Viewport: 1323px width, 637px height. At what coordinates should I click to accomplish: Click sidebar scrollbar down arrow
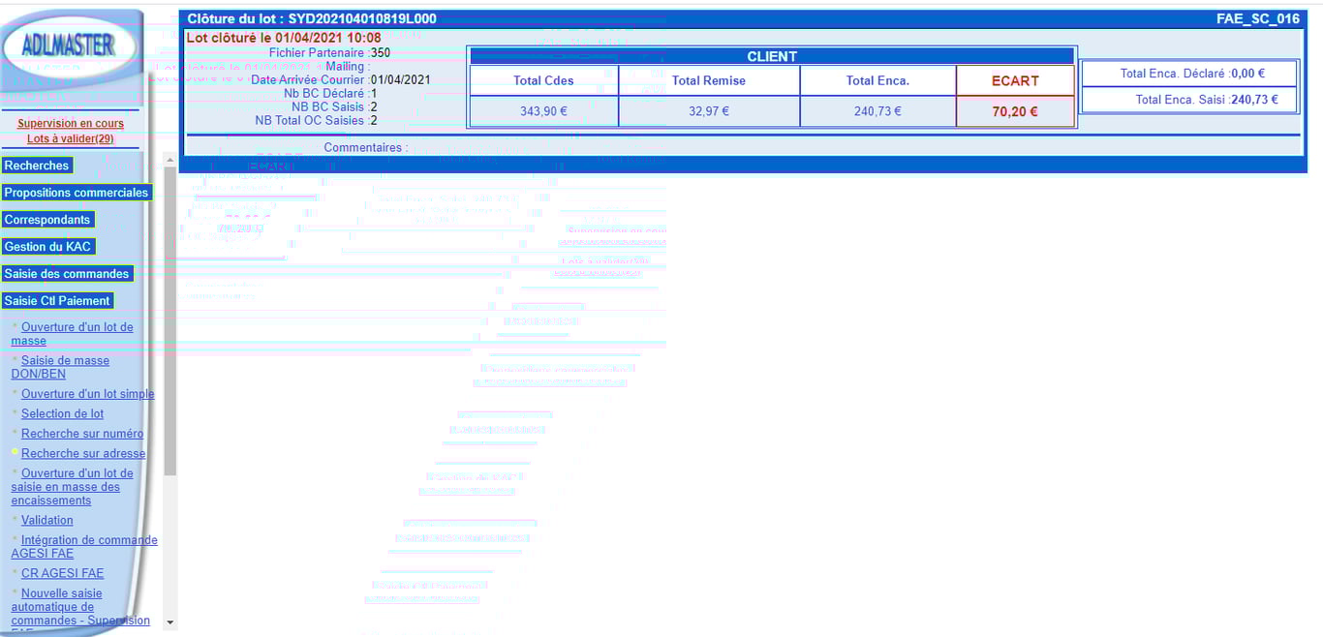(x=170, y=622)
